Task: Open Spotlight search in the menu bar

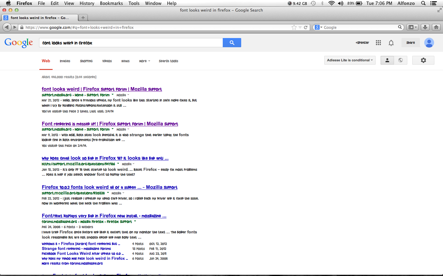Action: click(423, 3)
